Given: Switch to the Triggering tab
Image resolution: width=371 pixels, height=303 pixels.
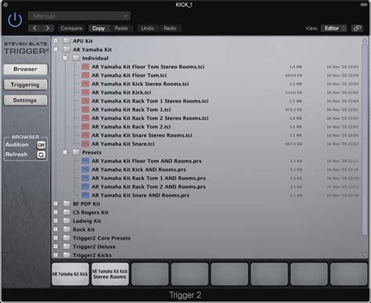Looking at the screenshot, I should click(25, 85).
